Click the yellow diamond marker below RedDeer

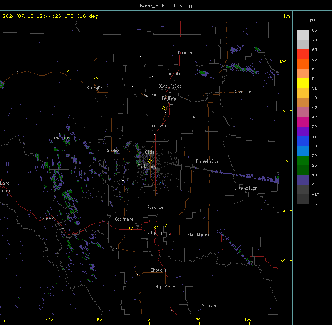click(x=164, y=108)
